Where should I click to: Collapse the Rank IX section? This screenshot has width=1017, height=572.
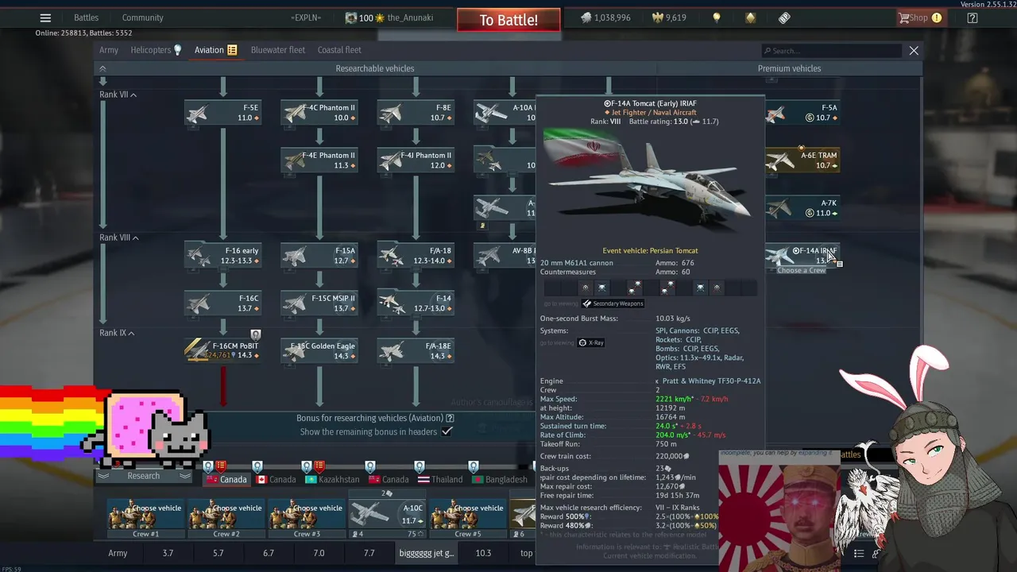click(x=117, y=333)
